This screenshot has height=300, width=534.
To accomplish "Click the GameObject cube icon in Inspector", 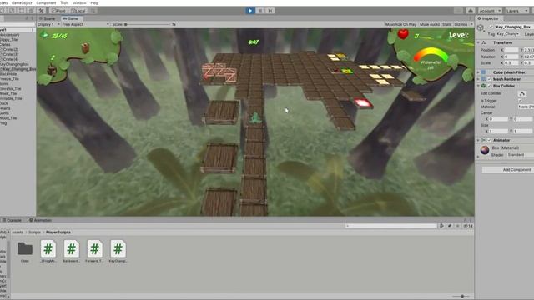I will 481,27.
